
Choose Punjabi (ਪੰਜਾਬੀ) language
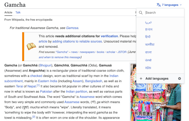[x=148, y=60]
